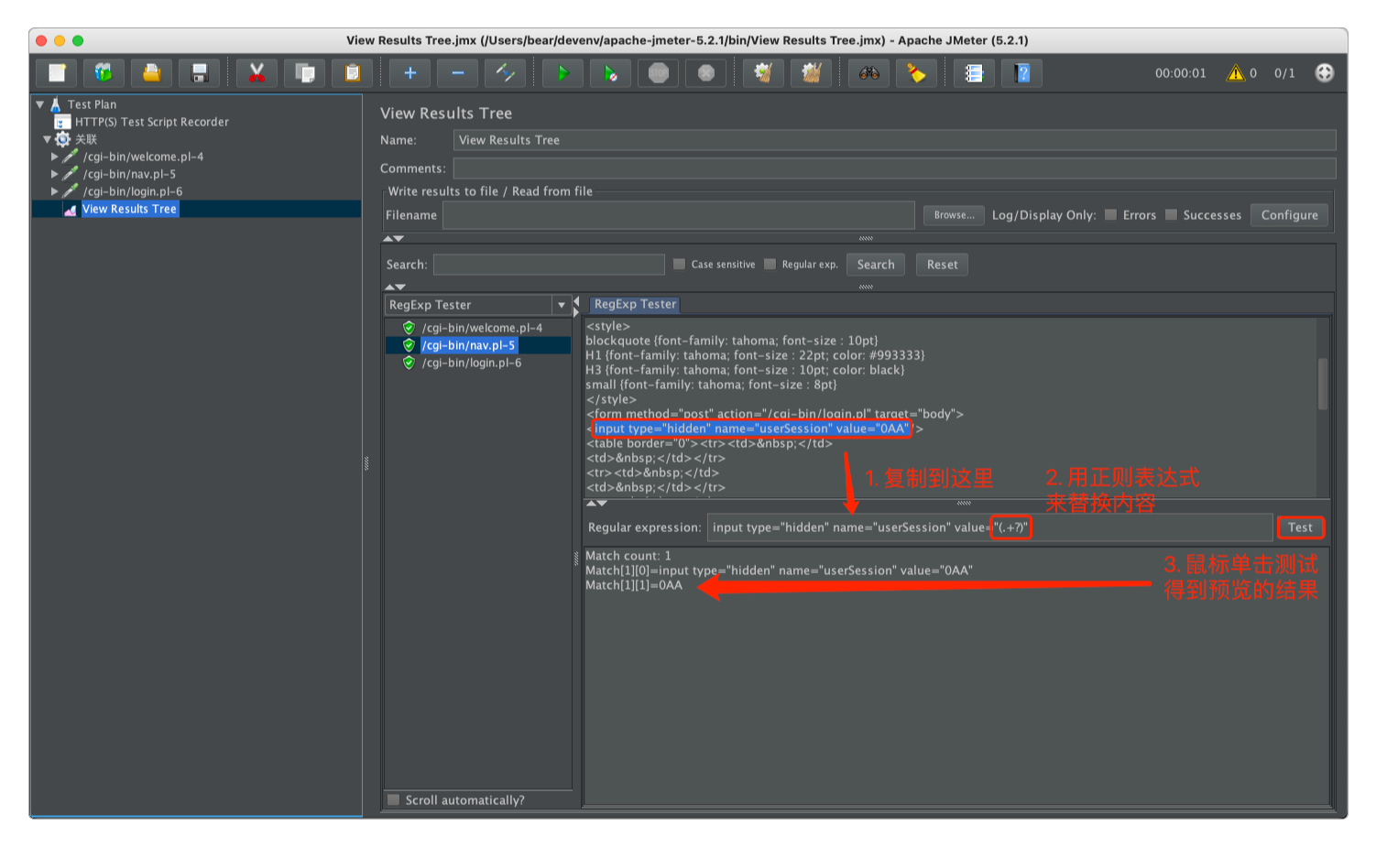Viewport: 1376px width, 847px height.
Task: Switch to the RegExp Tester tab
Action: (x=635, y=304)
